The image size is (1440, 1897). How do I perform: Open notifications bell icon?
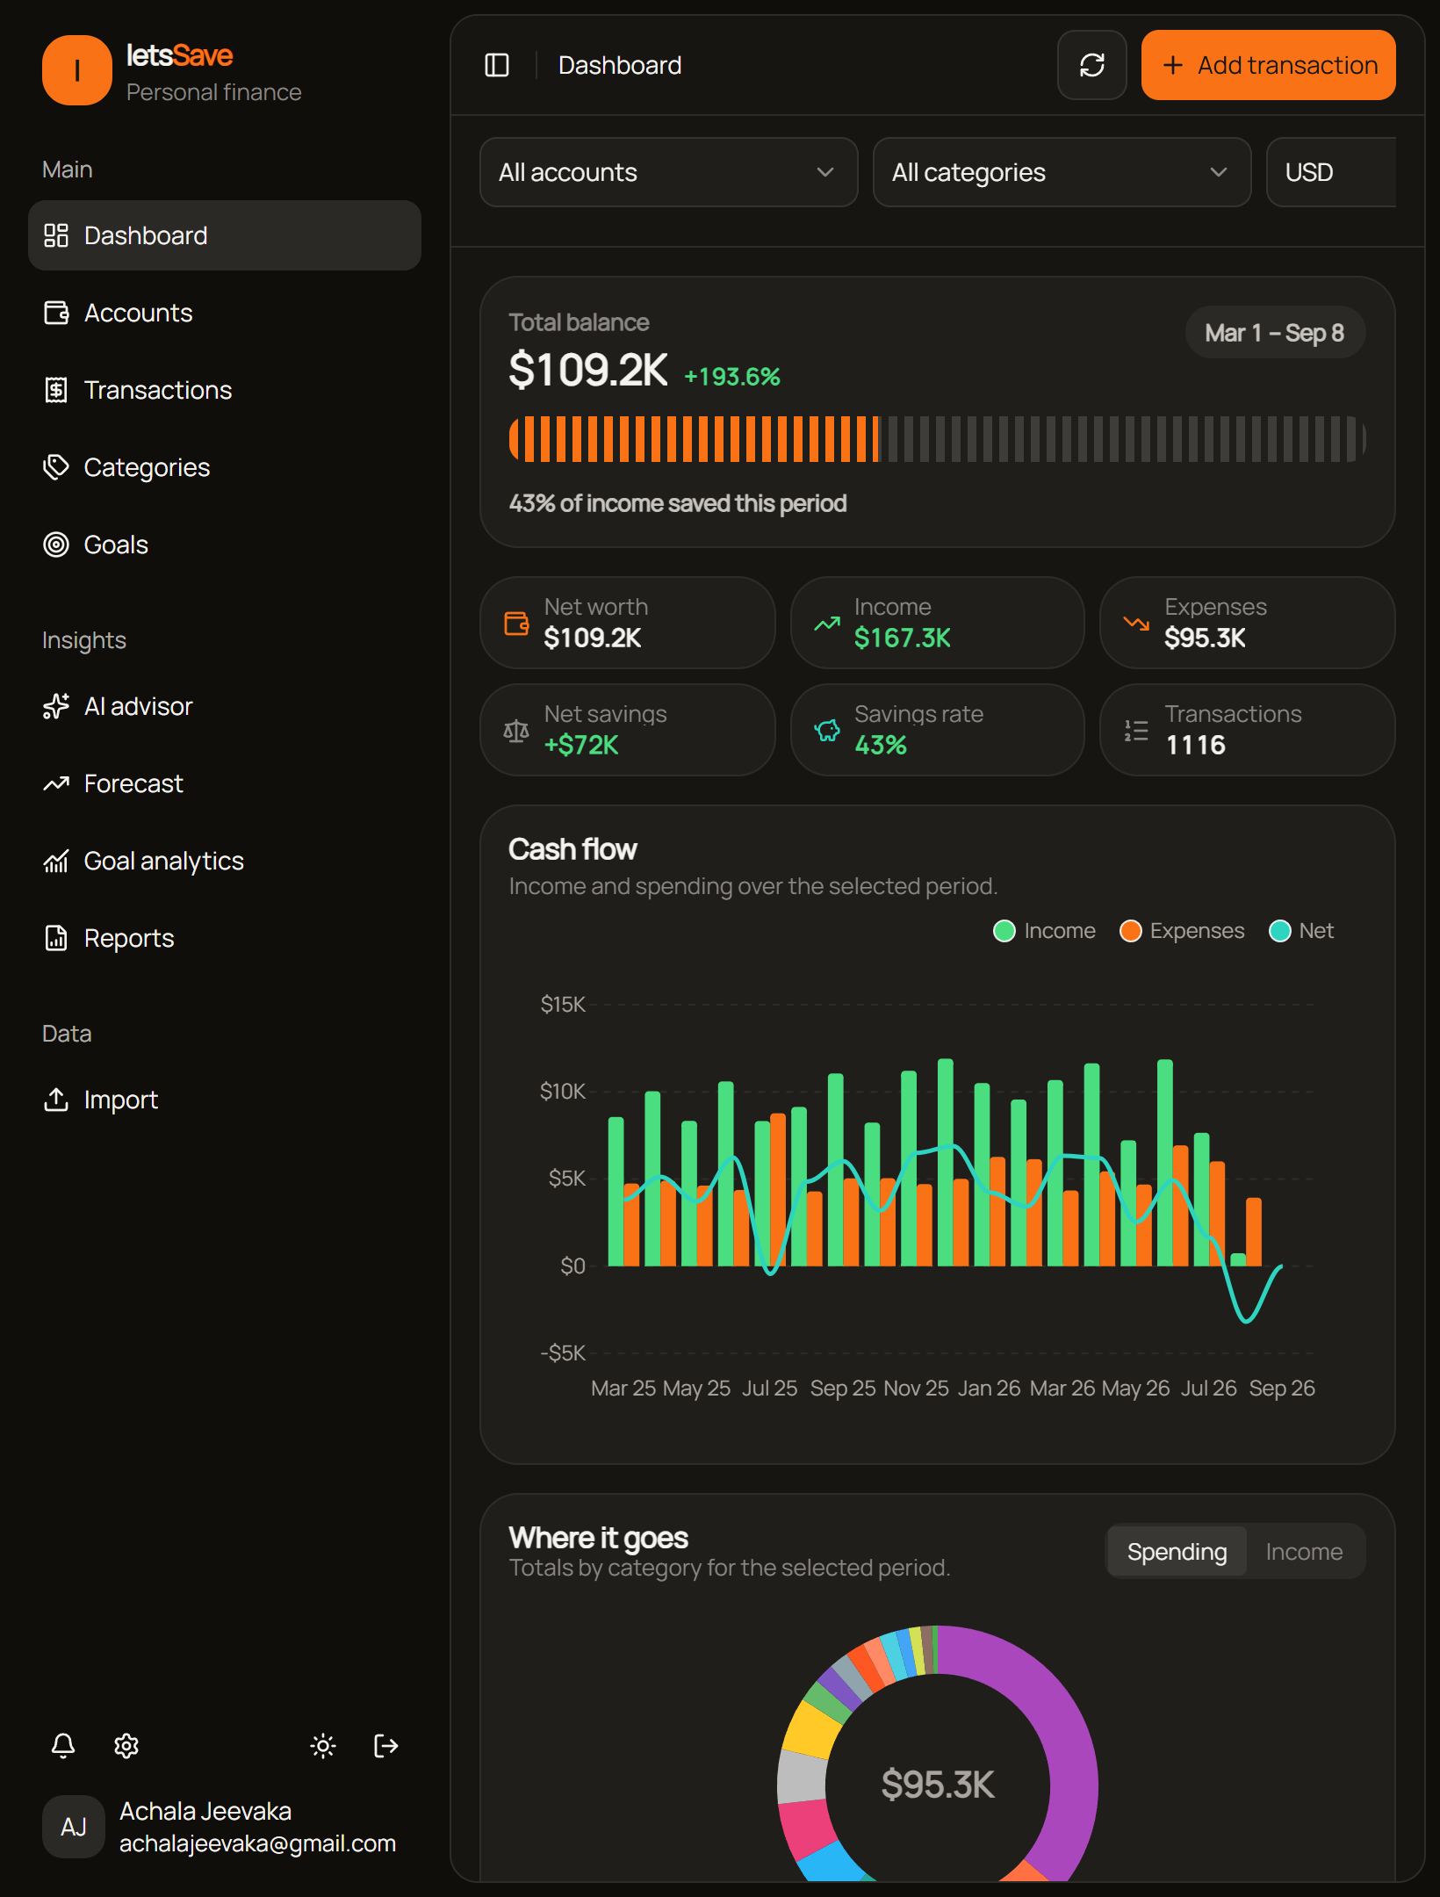pos(63,1745)
